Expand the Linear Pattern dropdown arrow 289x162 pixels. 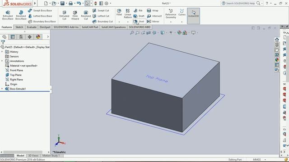128,22
